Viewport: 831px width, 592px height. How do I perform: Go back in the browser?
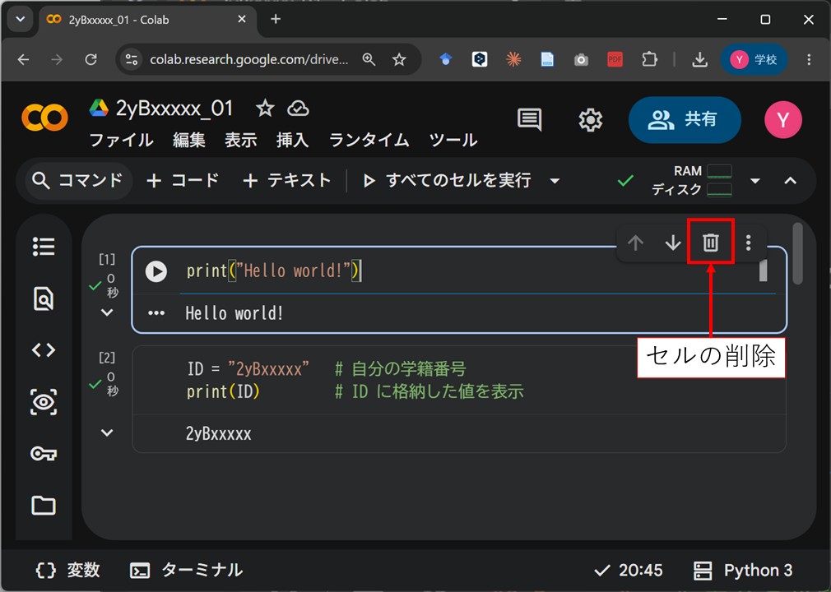point(23,59)
